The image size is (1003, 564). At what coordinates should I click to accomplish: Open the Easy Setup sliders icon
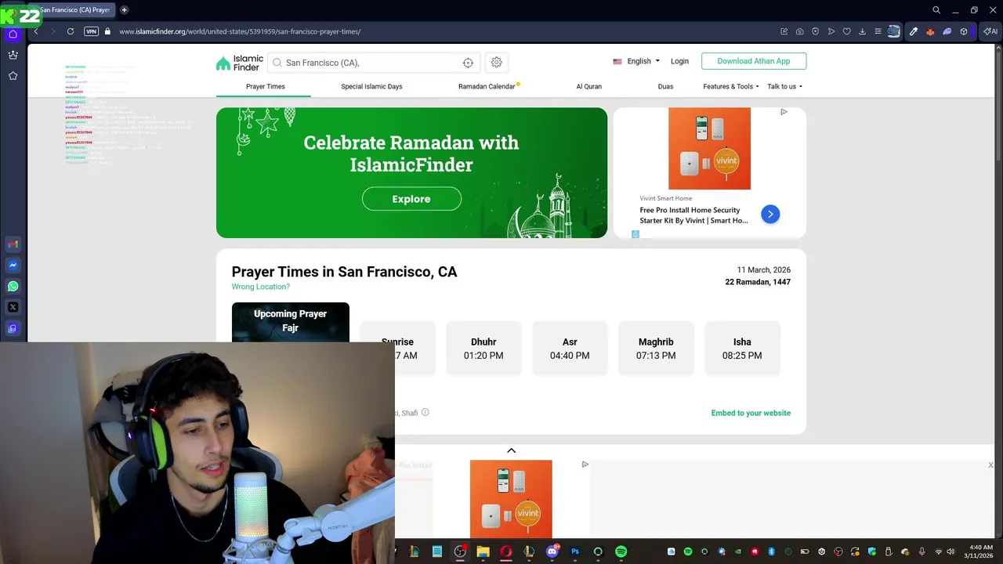pos(878,31)
